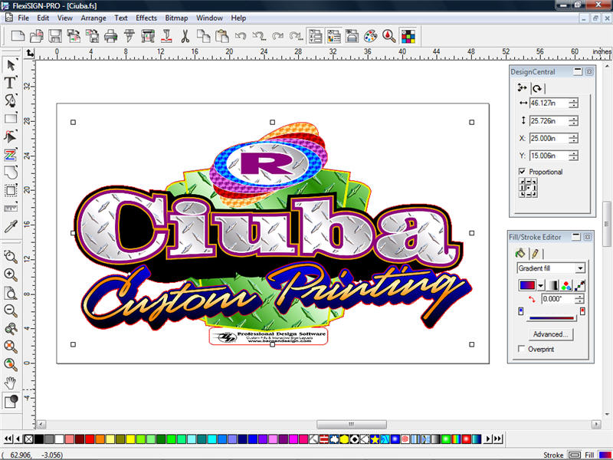
Task: Open the Effects menu
Action: click(146, 18)
